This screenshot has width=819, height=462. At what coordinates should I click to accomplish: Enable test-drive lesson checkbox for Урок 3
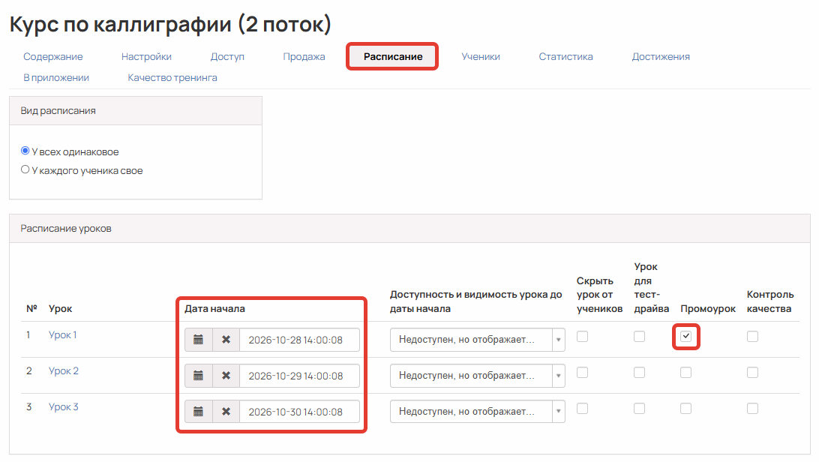click(639, 409)
